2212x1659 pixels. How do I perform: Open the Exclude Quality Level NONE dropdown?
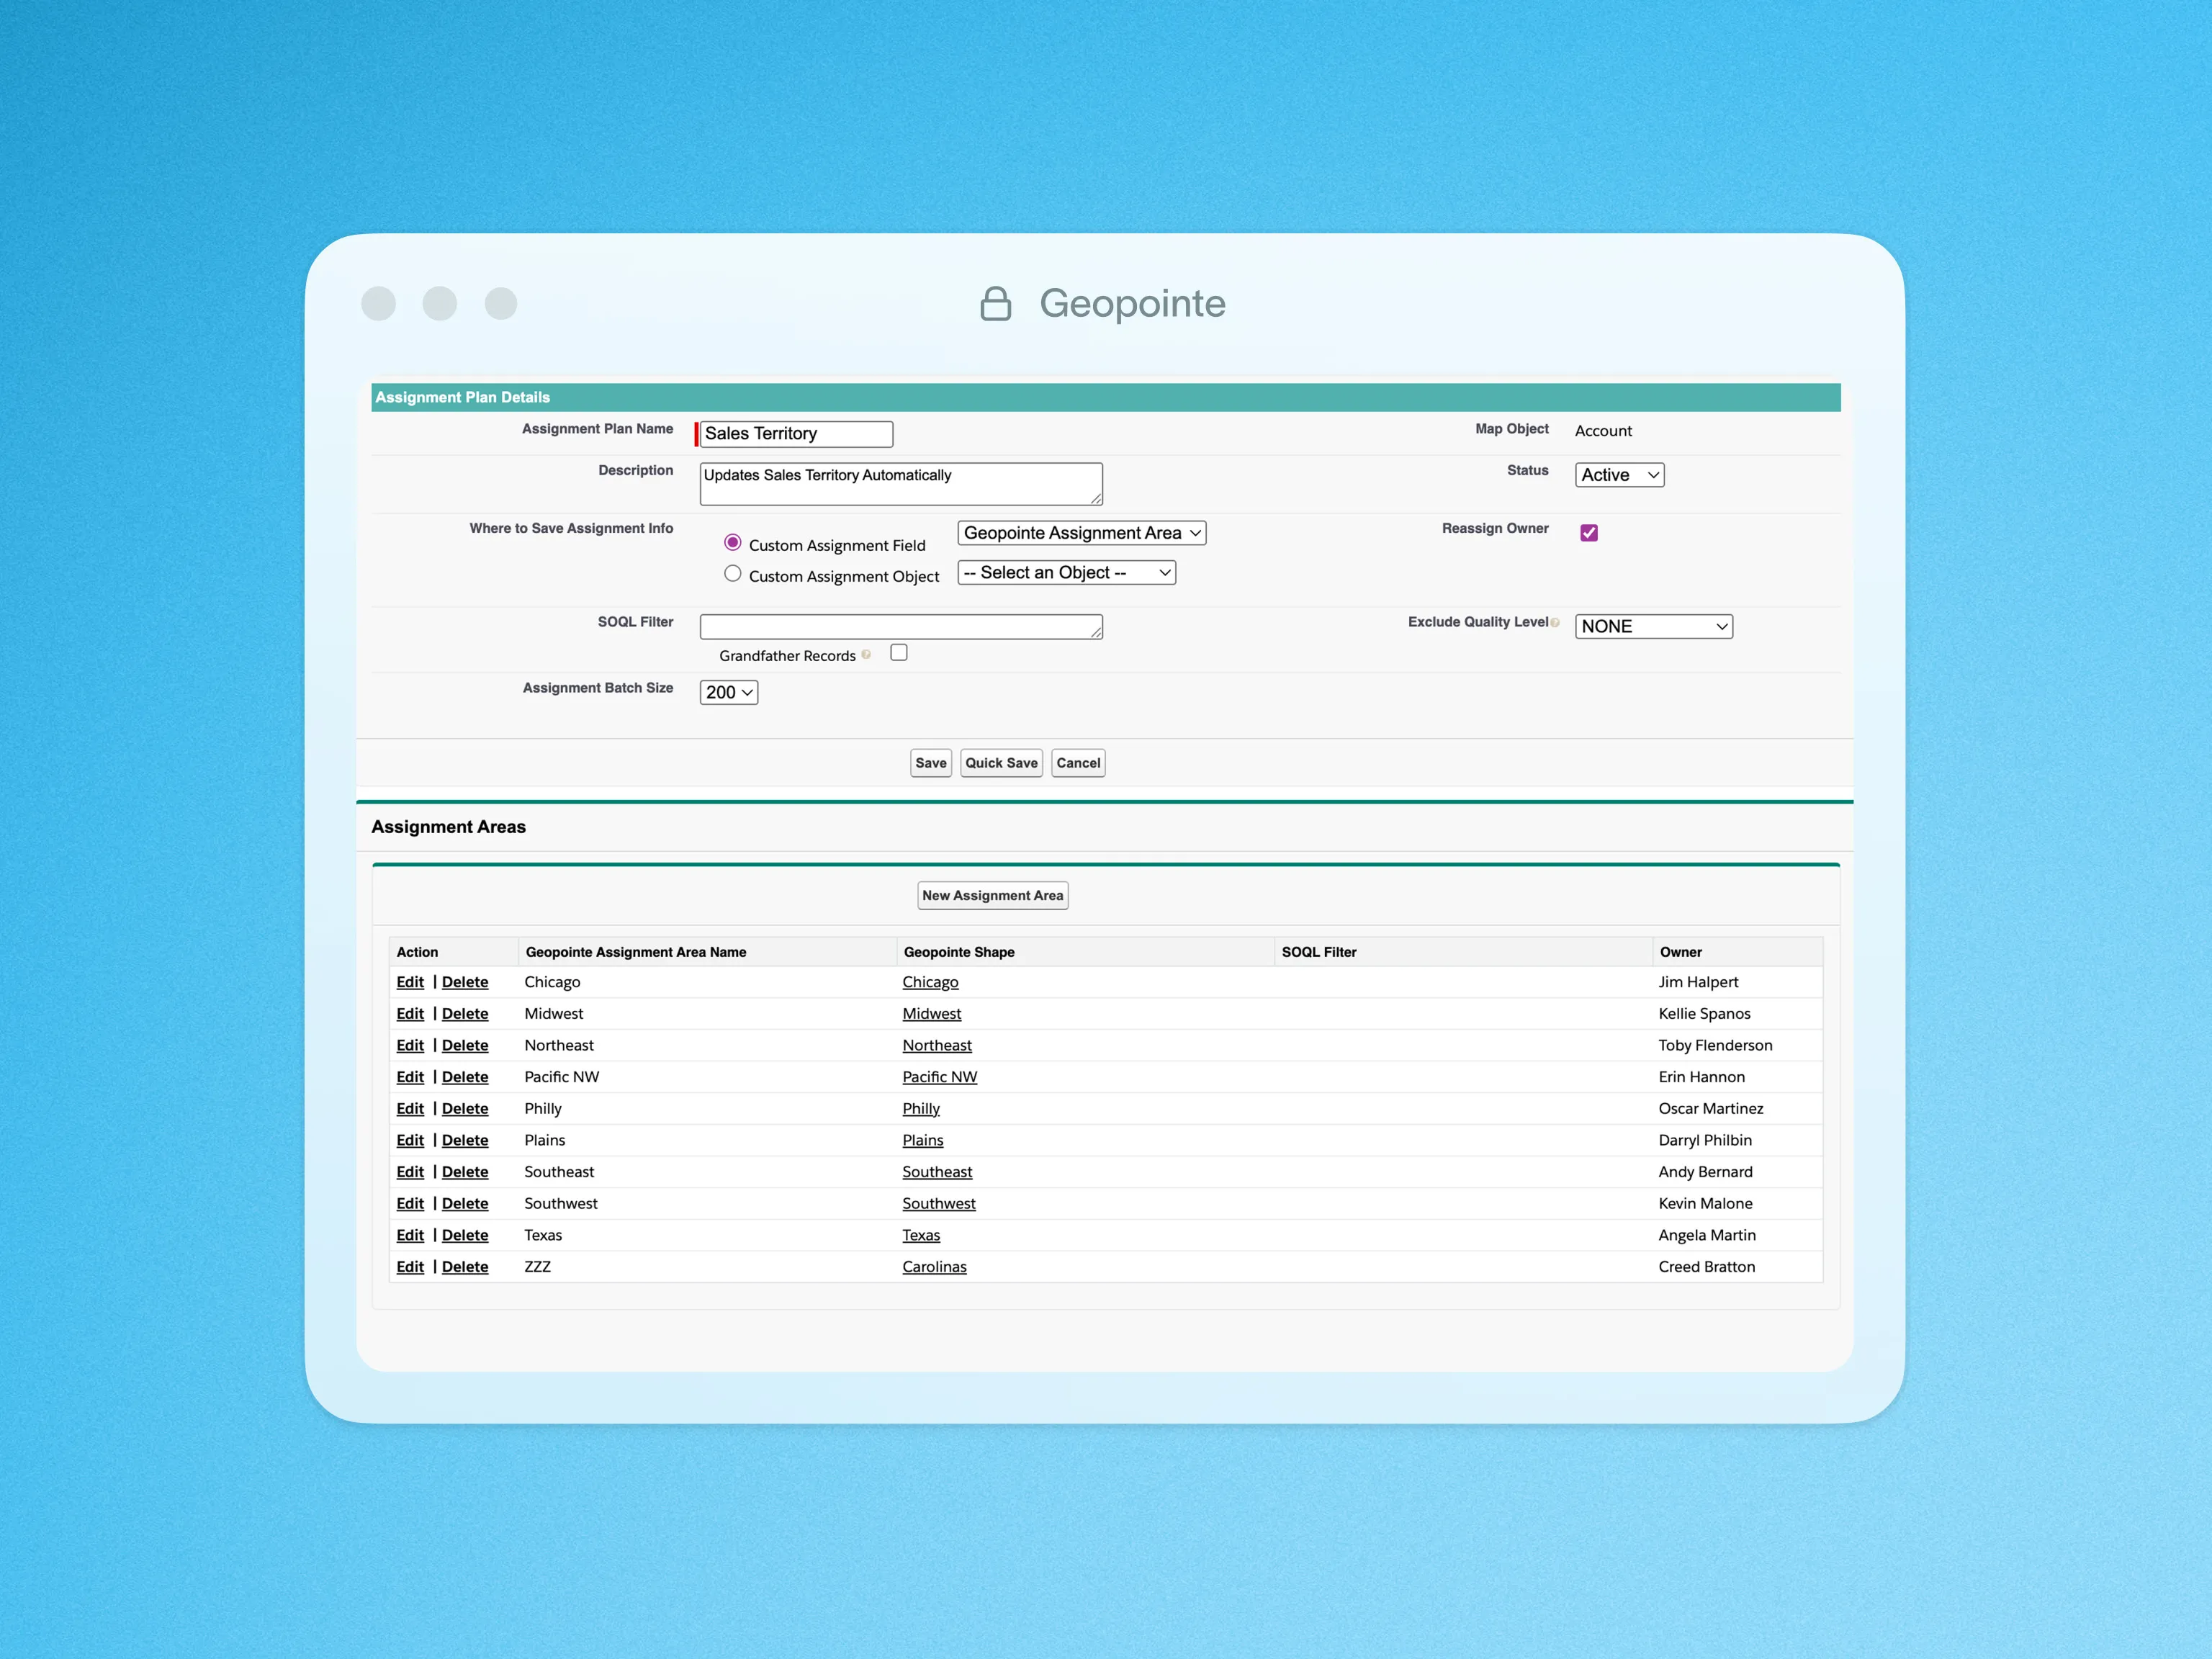[1653, 627]
